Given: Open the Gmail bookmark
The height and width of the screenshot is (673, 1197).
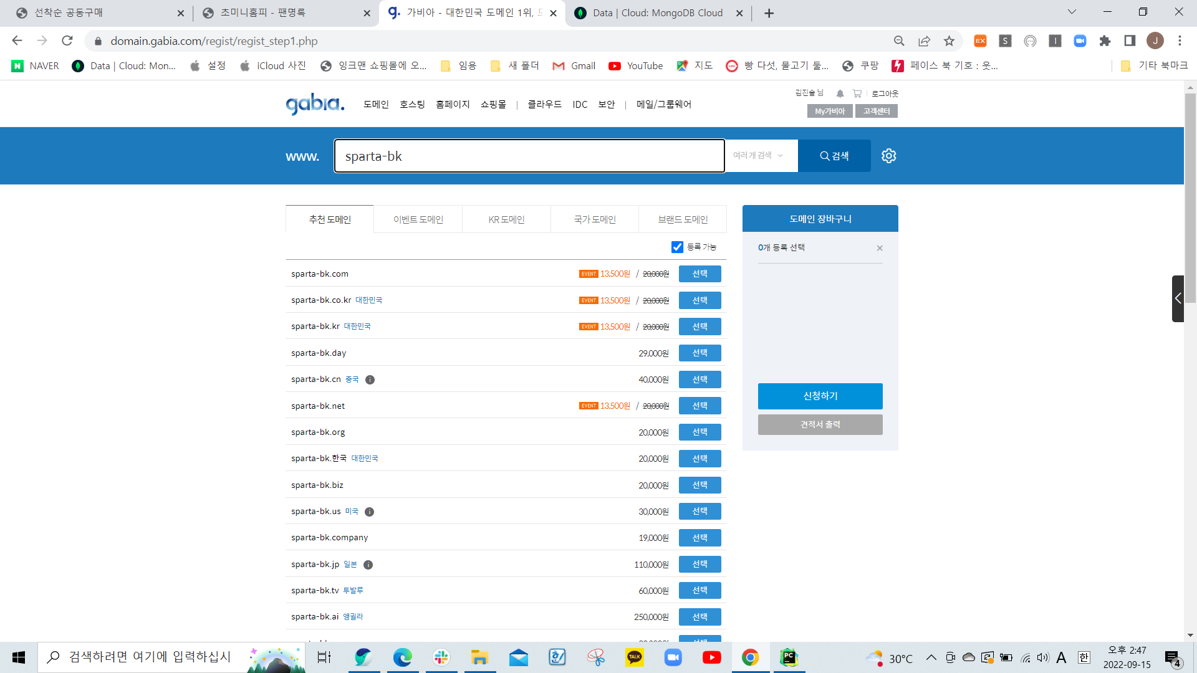Looking at the screenshot, I should click(x=574, y=66).
